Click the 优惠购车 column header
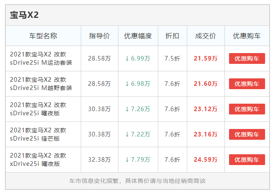Image resolution: width=275 pixels, height=192 pixels. (247, 36)
